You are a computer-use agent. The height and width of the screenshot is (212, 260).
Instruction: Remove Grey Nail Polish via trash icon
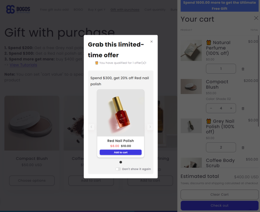[243, 147]
